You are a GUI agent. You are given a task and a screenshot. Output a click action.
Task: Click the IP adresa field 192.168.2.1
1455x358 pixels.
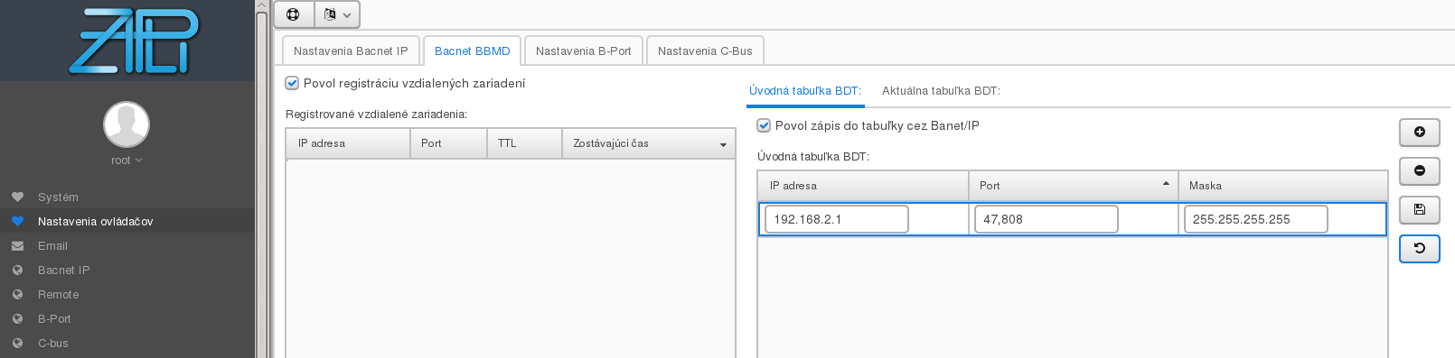[836, 219]
